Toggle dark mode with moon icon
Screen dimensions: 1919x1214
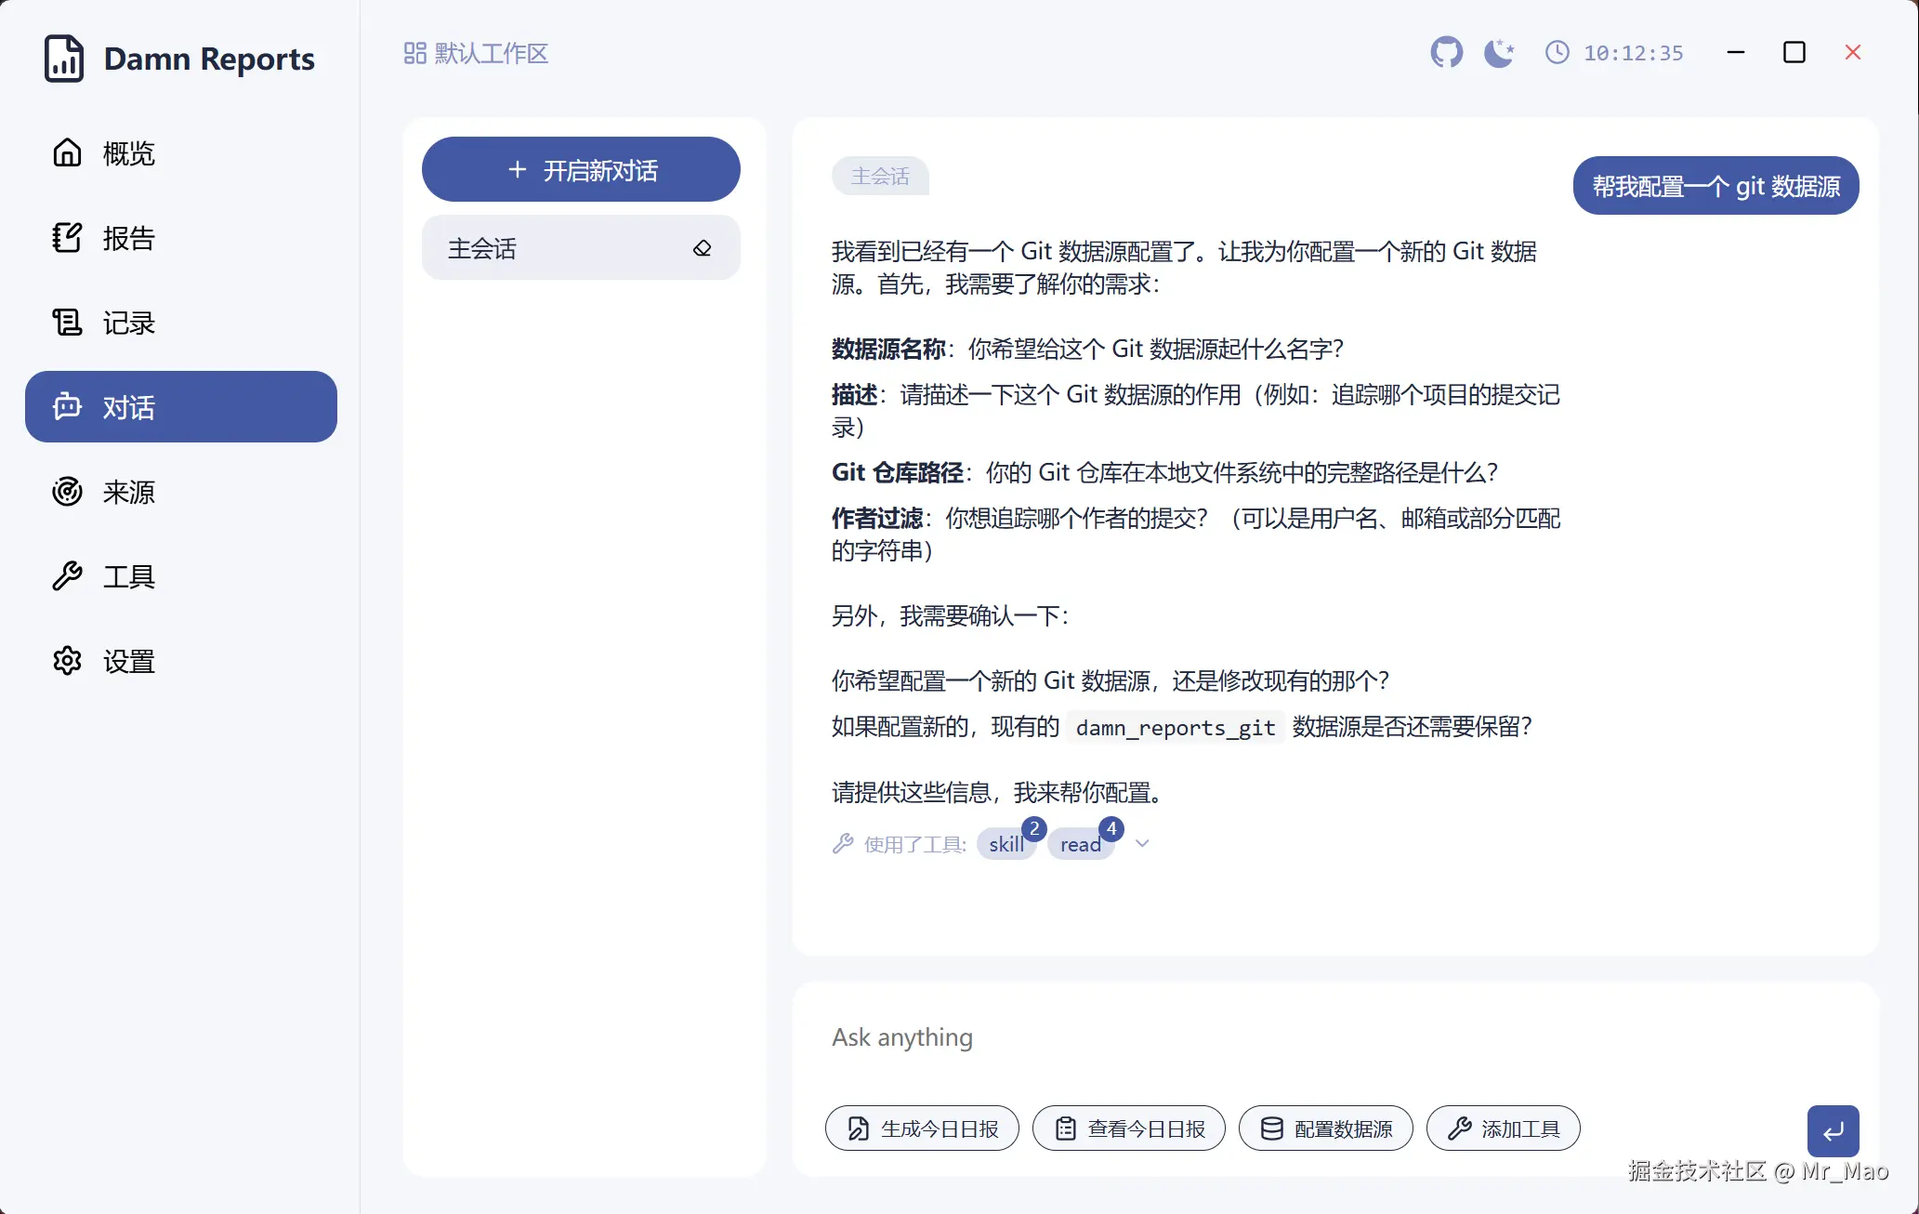point(1498,53)
